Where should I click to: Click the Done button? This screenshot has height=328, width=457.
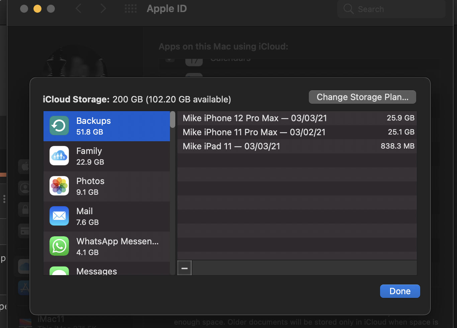coord(400,291)
